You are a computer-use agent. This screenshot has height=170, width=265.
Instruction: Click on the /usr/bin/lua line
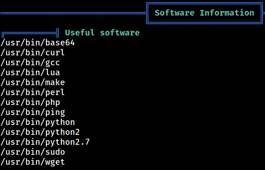(30, 72)
